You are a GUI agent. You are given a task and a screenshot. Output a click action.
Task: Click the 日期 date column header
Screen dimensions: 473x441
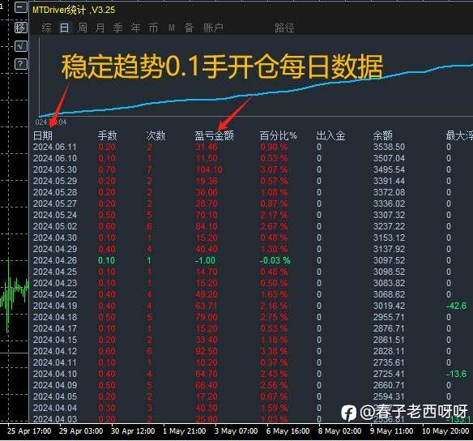(43, 136)
